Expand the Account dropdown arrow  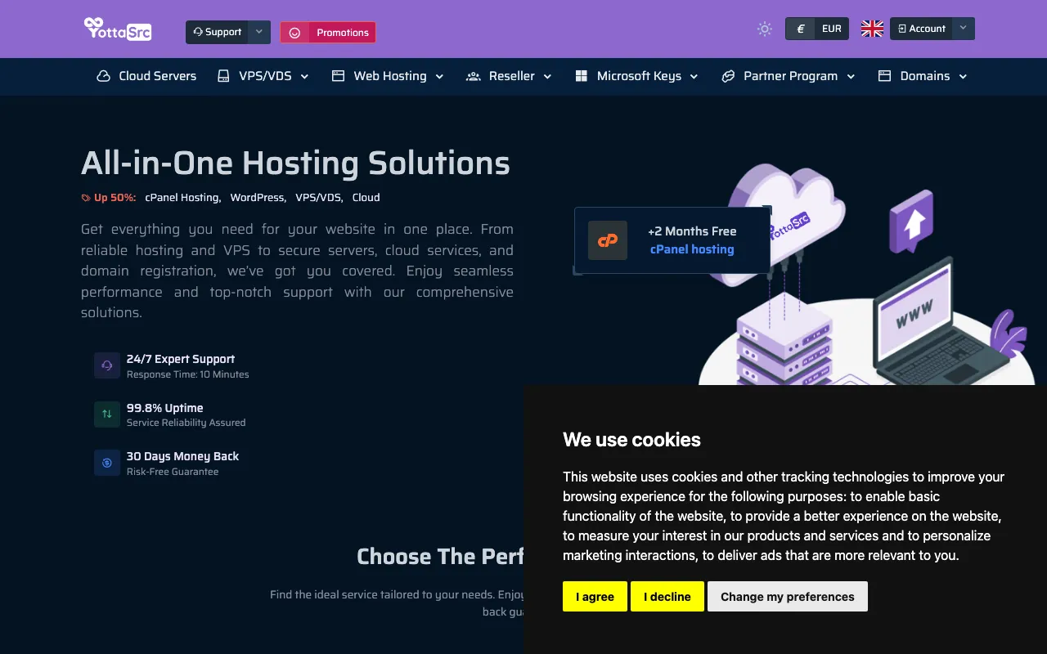(964, 29)
